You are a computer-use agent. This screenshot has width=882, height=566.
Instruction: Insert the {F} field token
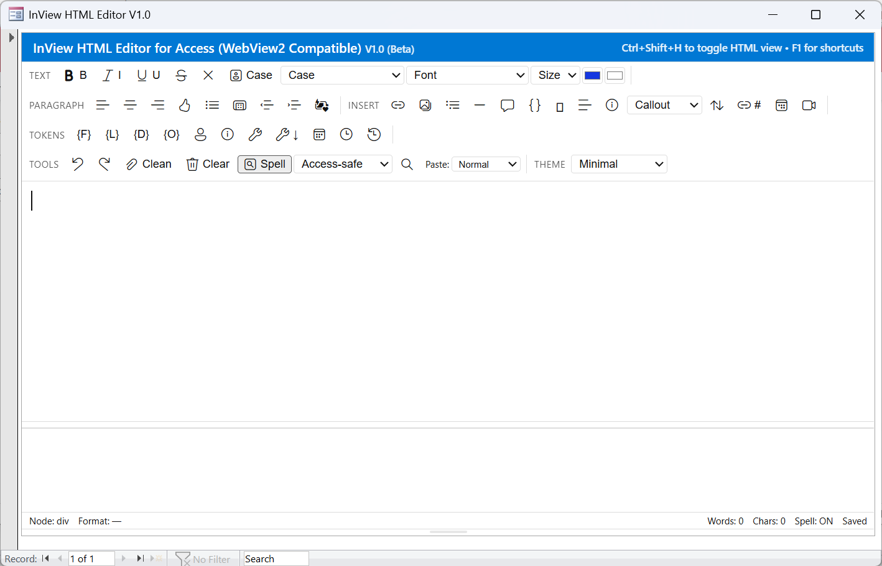[x=84, y=134]
